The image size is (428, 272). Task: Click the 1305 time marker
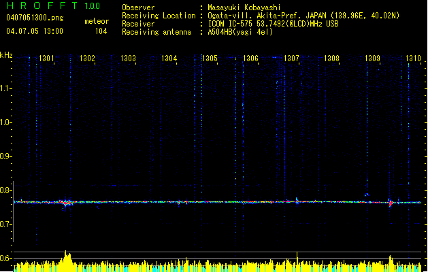pyautogui.click(x=210, y=58)
